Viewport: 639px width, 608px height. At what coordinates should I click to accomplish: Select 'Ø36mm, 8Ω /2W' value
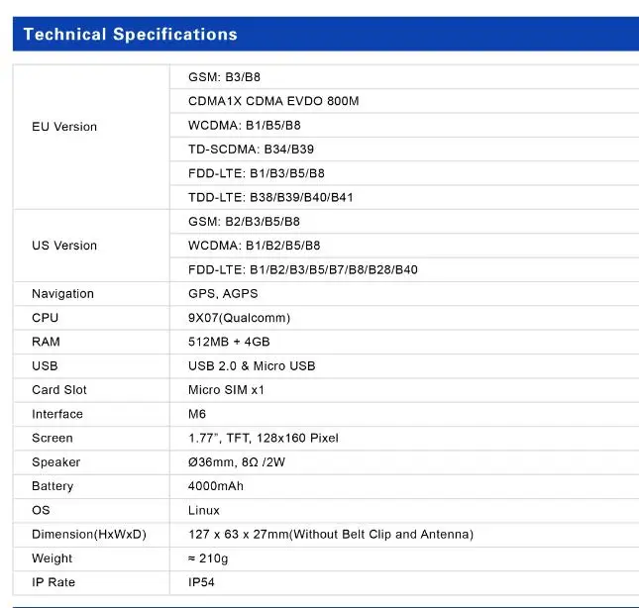click(237, 462)
